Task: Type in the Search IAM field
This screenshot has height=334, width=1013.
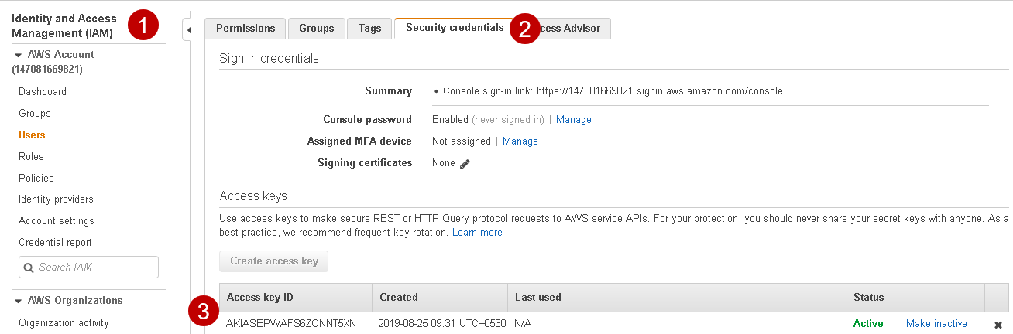Action: click(93, 268)
